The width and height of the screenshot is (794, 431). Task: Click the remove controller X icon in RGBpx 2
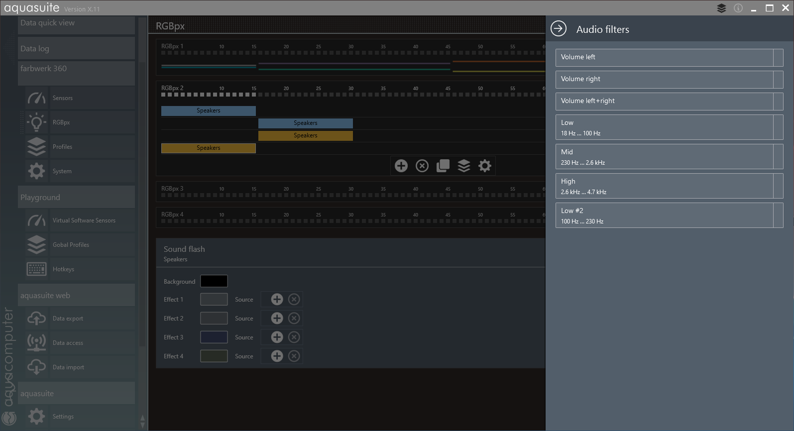click(422, 166)
